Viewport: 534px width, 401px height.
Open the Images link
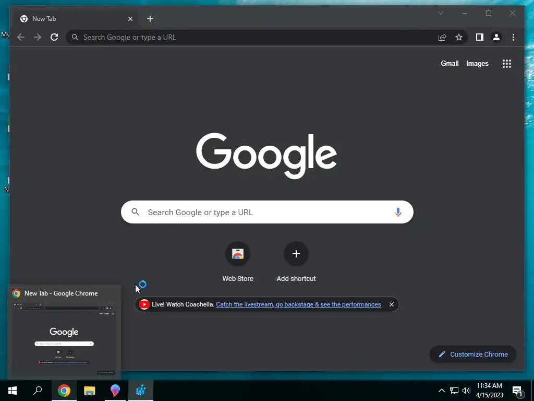(x=477, y=63)
